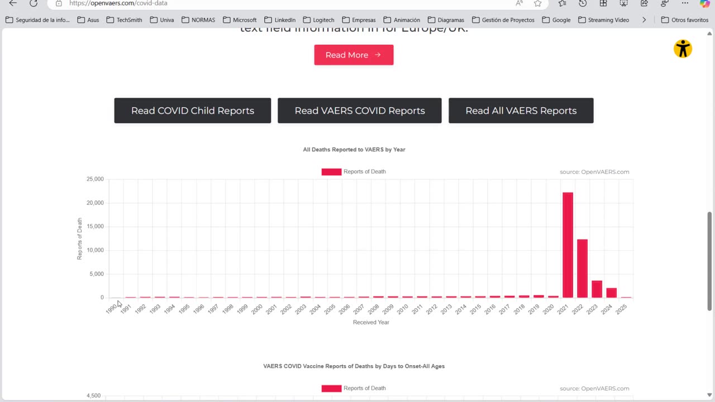Image resolution: width=715 pixels, height=402 pixels.
Task: Open the Otros favoritos folder
Action: pyautogui.click(x=684, y=20)
